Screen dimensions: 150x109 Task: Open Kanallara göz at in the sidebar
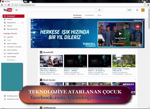[x=12, y=96]
